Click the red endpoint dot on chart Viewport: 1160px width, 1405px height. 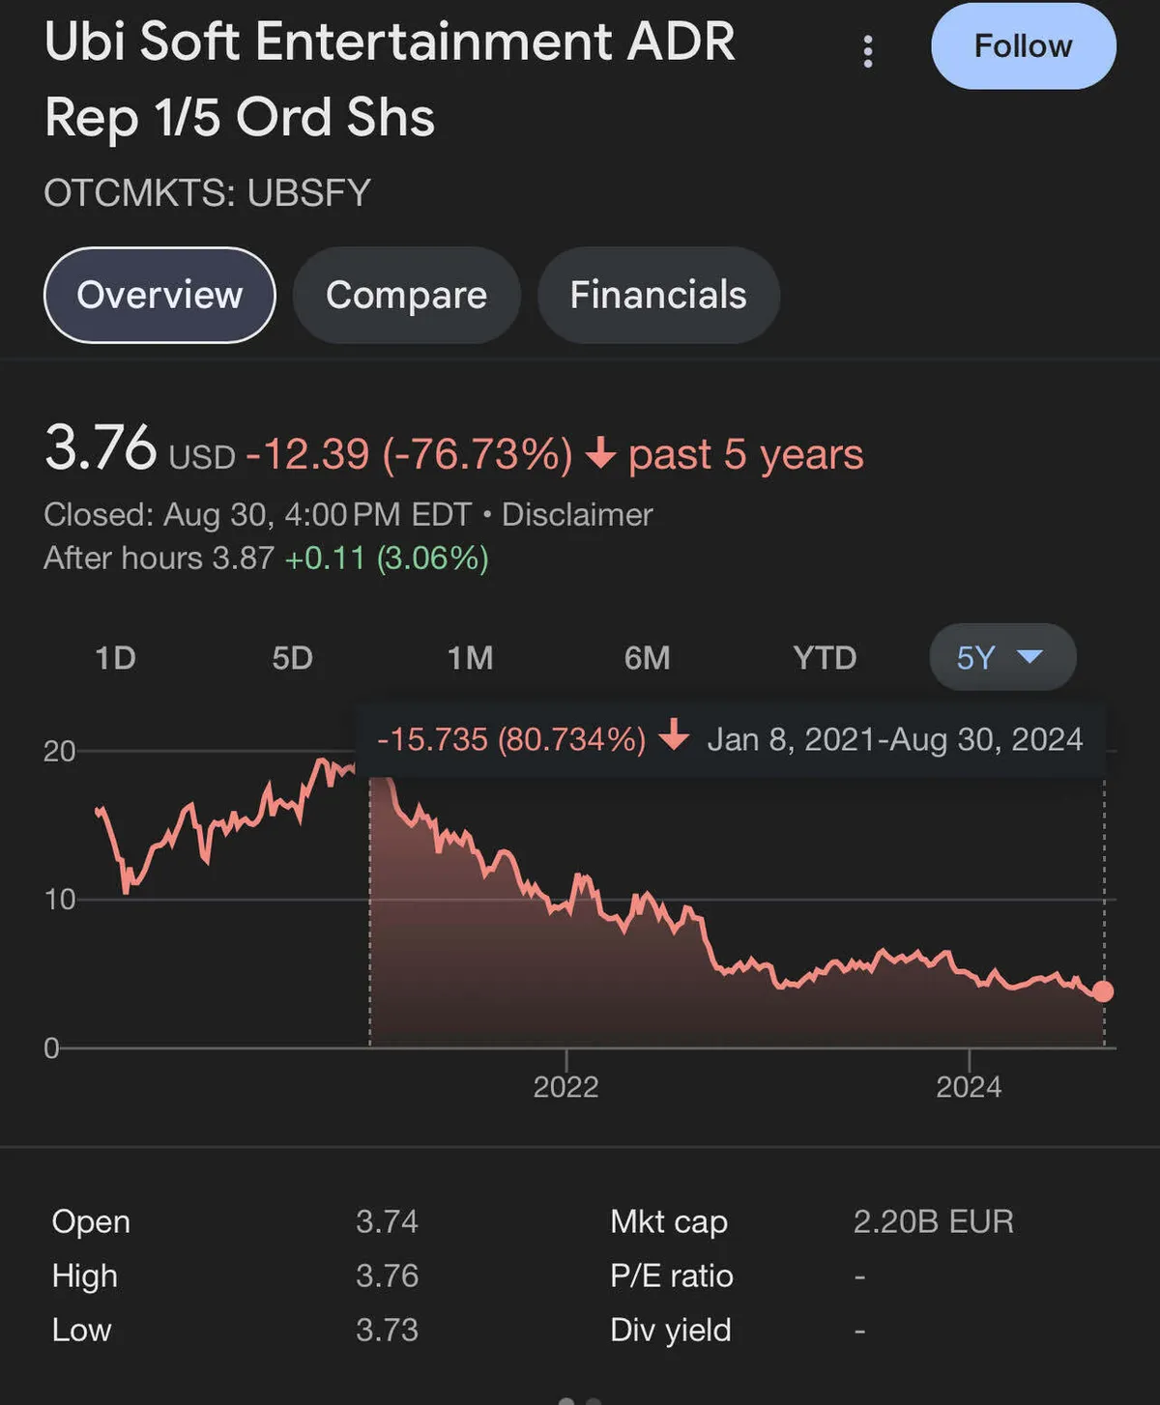pos(1103,991)
